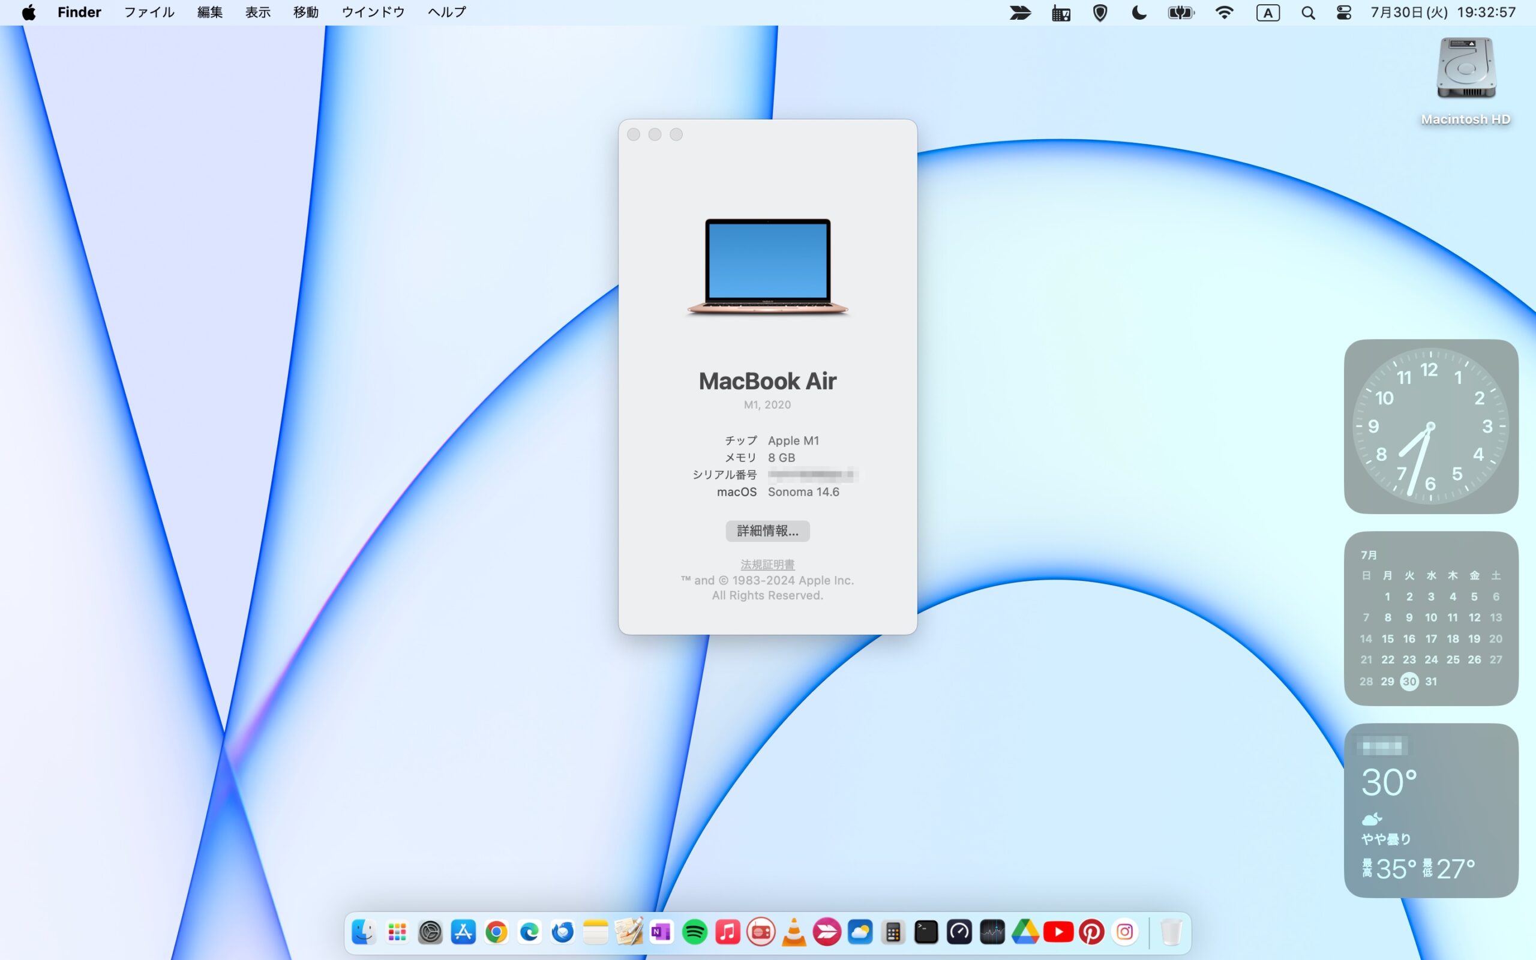Launch the cloud weather app in the Dock
This screenshot has width=1536, height=960.
tap(860, 932)
